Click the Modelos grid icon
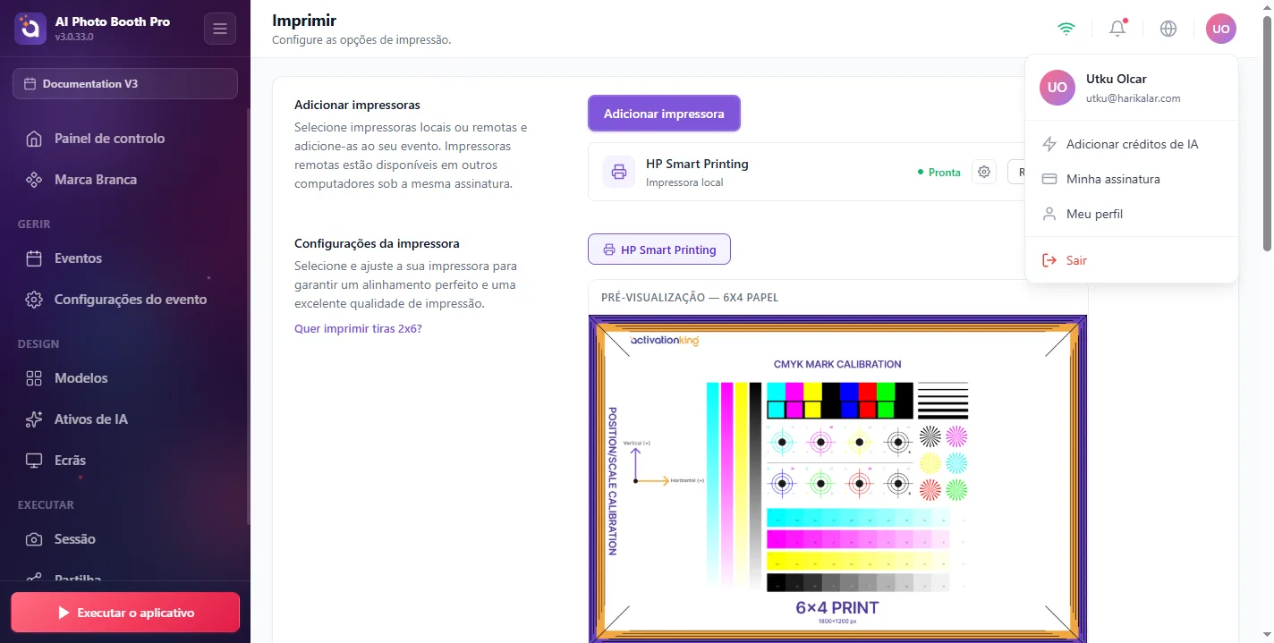This screenshot has height=643, width=1274. click(x=34, y=378)
